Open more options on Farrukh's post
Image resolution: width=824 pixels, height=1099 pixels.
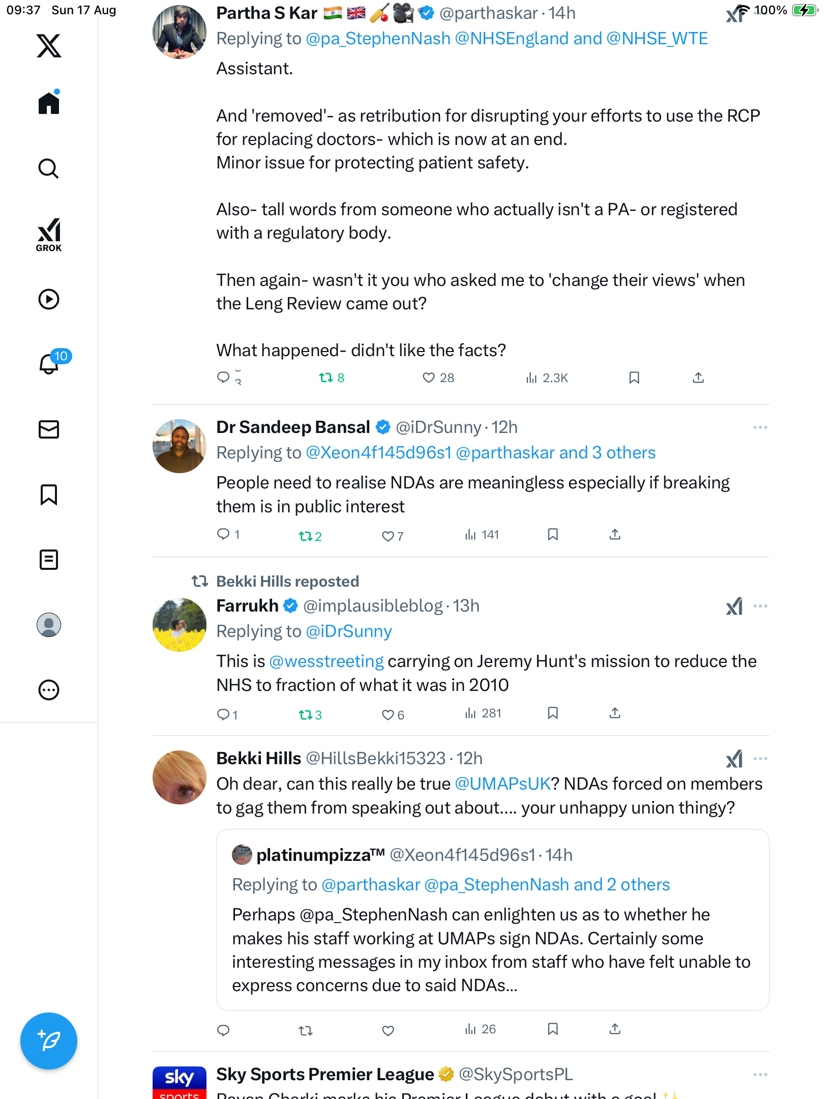[x=760, y=606]
